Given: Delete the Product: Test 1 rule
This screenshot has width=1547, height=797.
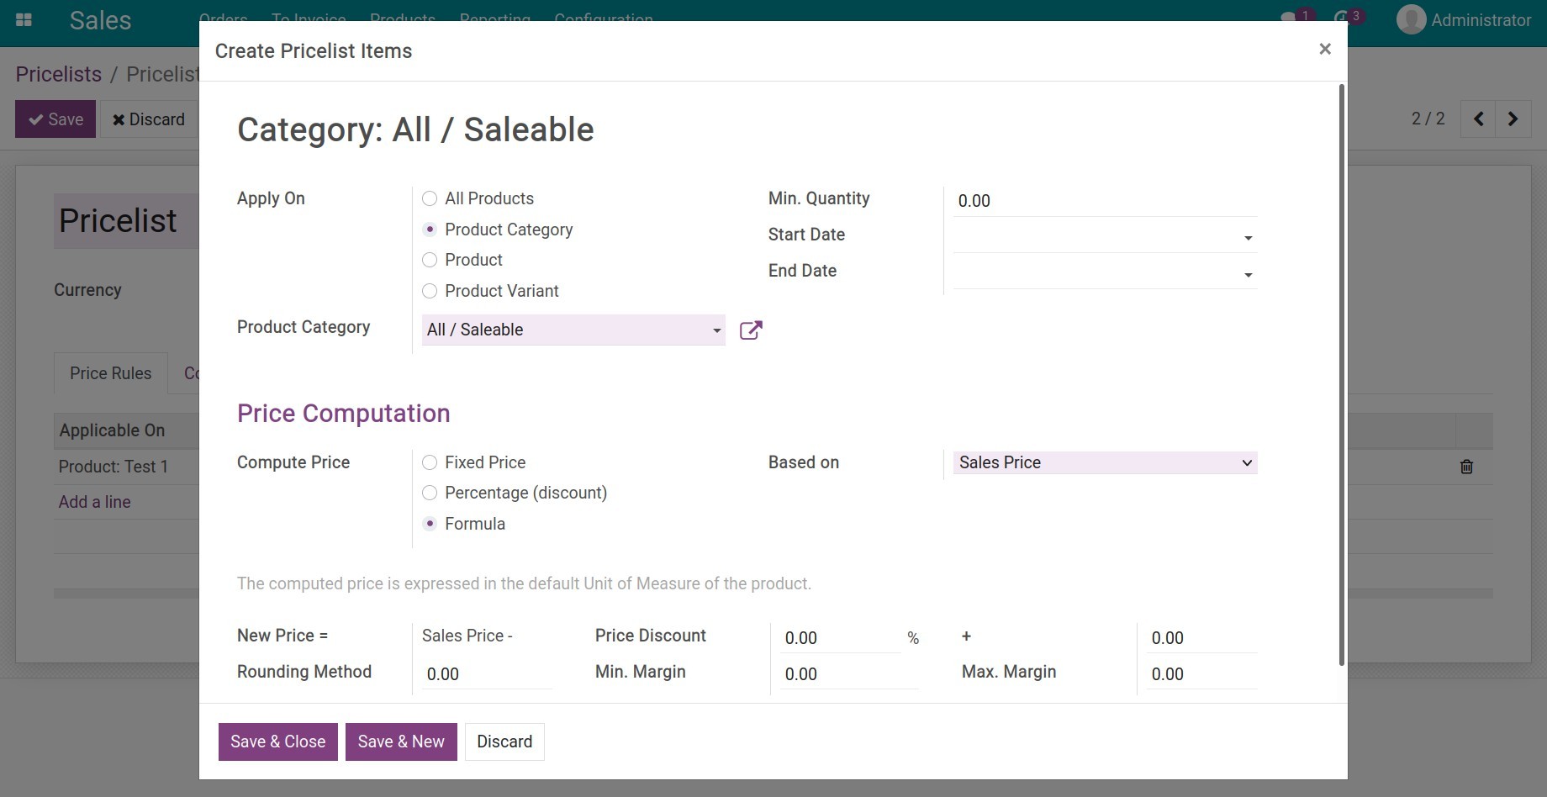Looking at the screenshot, I should coord(1466,467).
